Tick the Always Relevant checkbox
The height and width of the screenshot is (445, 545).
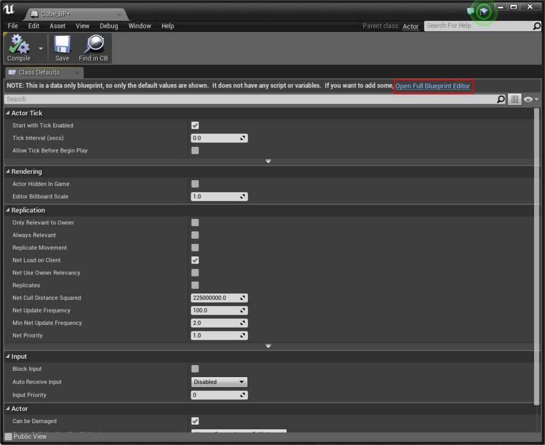(x=195, y=235)
